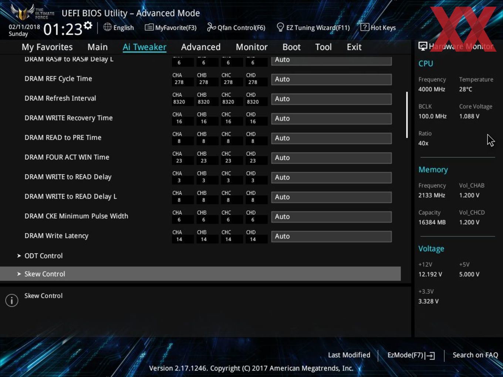Viewport: 503px width, 377px height.
Task: Click Auto field for DRAM Write Latency
Action: point(331,237)
